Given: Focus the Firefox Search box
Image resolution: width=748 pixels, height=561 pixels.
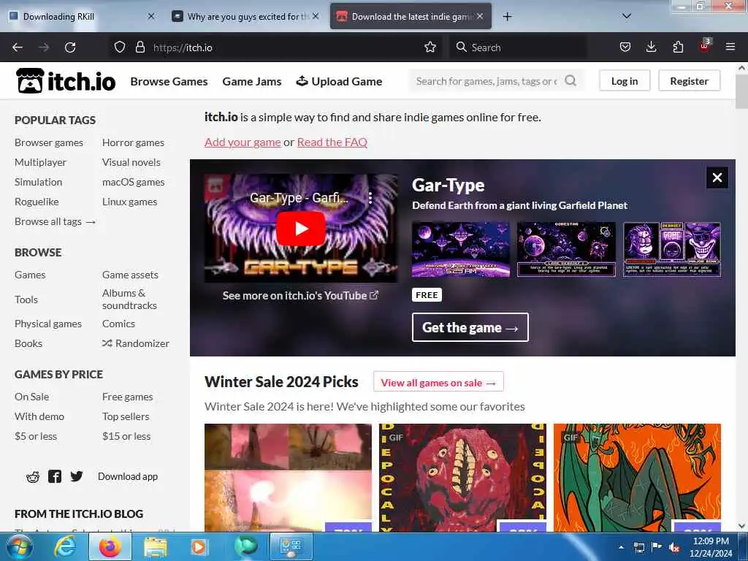Looking at the screenshot, I should point(518,47).
